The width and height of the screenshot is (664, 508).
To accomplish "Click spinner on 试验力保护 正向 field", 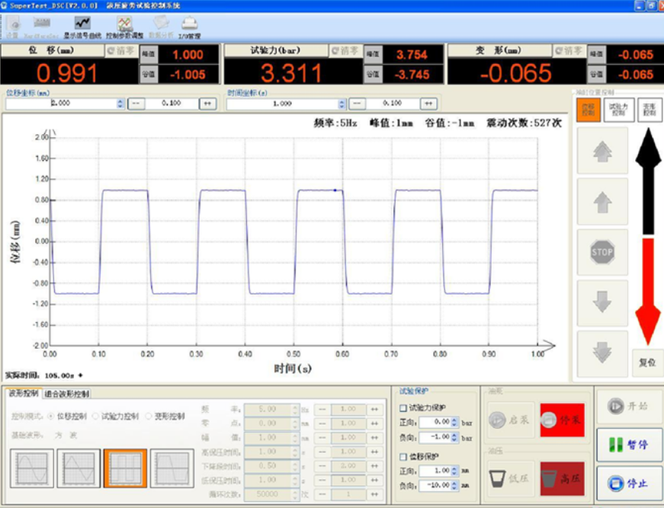I will click(x=455, y=421).
